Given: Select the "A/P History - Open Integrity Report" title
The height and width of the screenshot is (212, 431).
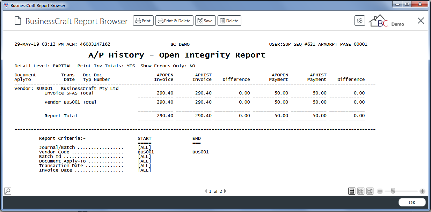Looking at the screenshot, I should click(177, 55).
